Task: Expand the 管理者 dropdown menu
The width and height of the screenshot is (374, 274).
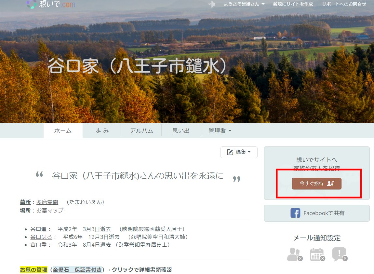Action: 220,131
